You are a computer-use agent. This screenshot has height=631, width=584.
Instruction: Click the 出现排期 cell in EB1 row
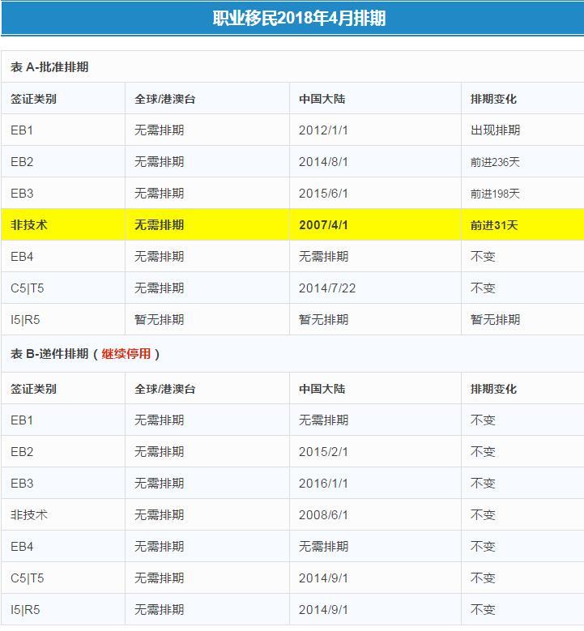(495, 130)
